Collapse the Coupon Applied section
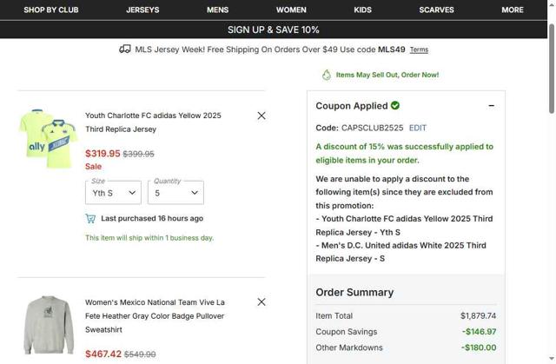 pyautogui.click(x=491, y=106)
